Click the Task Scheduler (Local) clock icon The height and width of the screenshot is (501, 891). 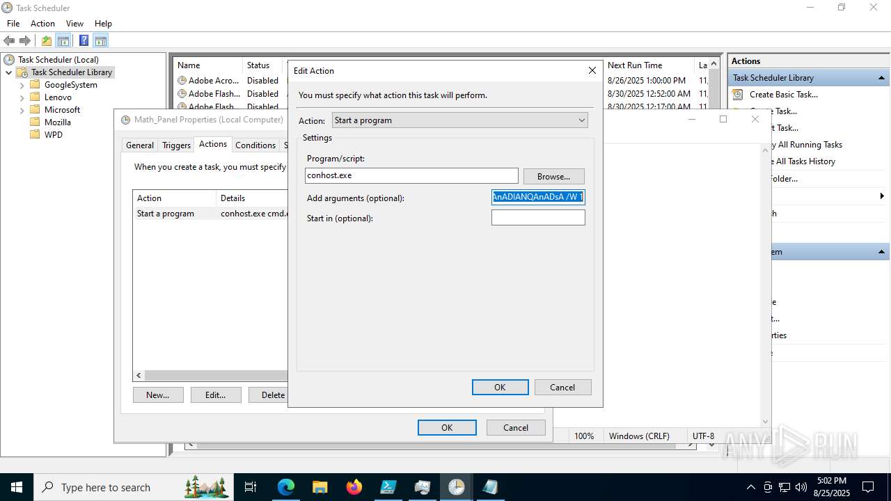point(10,60)
